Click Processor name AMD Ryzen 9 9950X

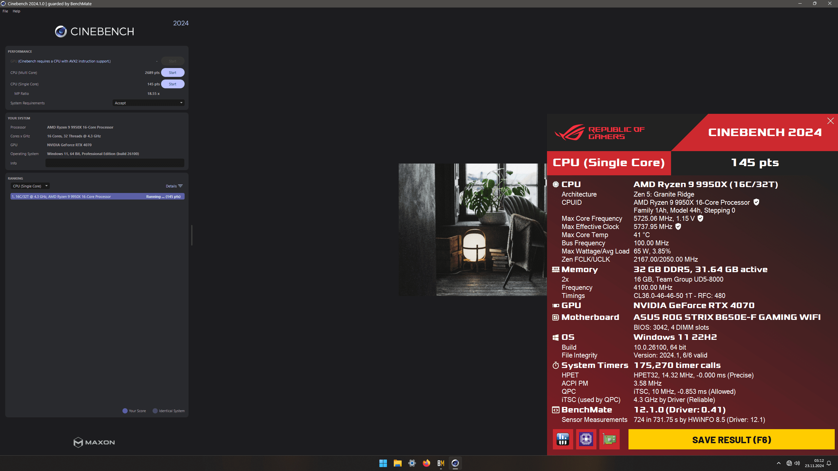[x=80, y=127]
